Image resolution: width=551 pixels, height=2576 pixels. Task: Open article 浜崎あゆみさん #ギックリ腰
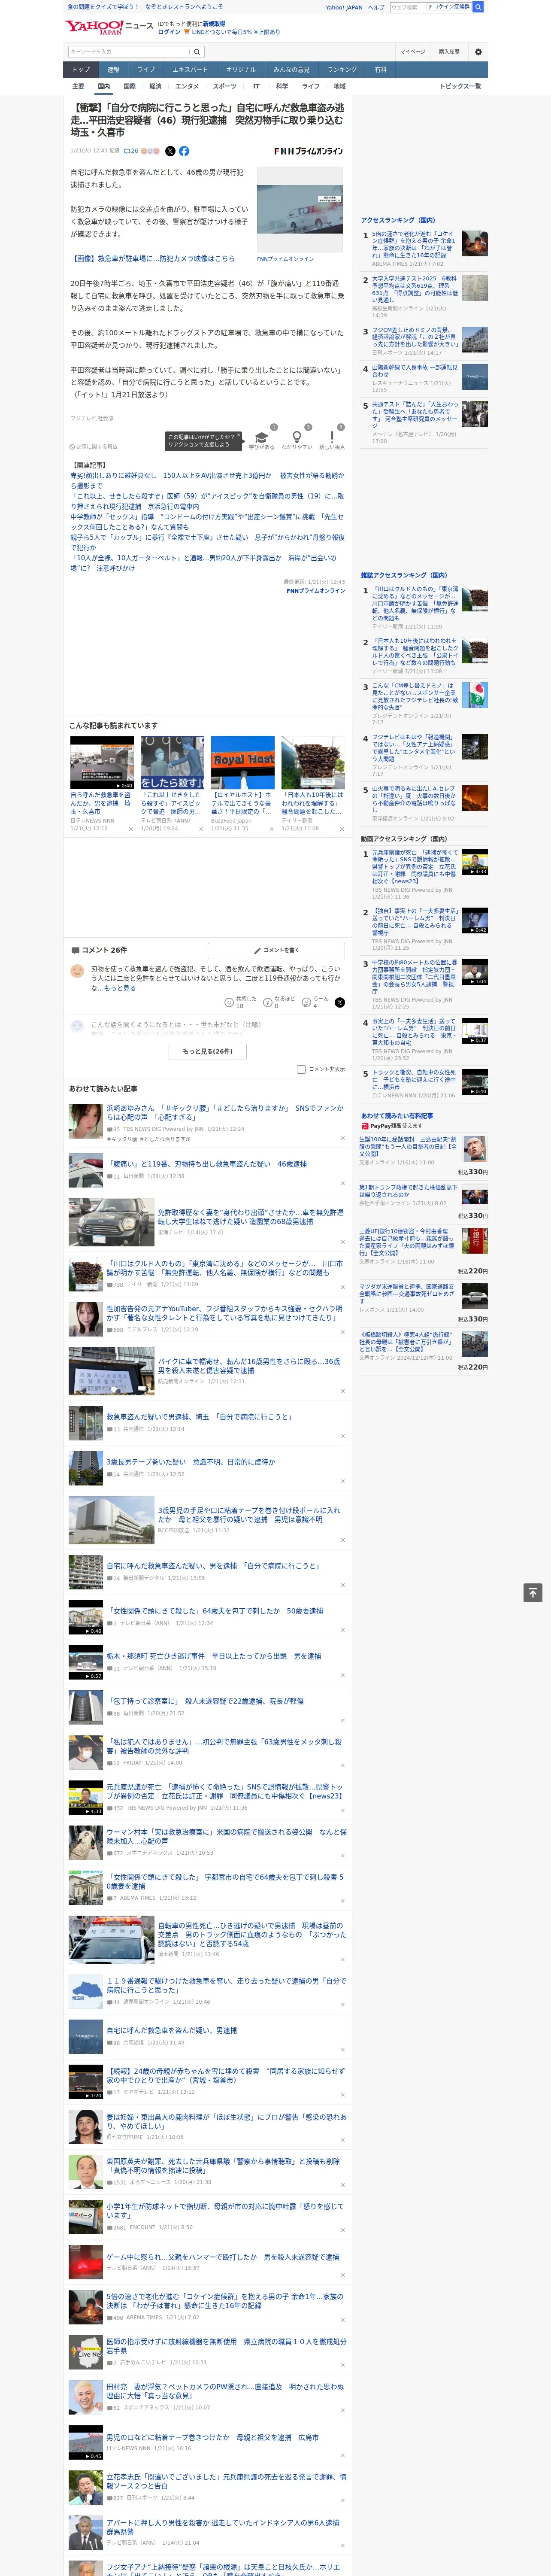(x=225, y=1113)
